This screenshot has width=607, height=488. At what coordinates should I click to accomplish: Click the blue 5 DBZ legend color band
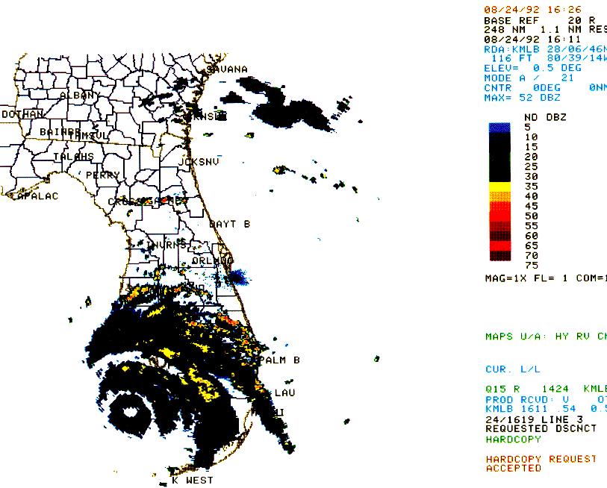pos(499,128)
